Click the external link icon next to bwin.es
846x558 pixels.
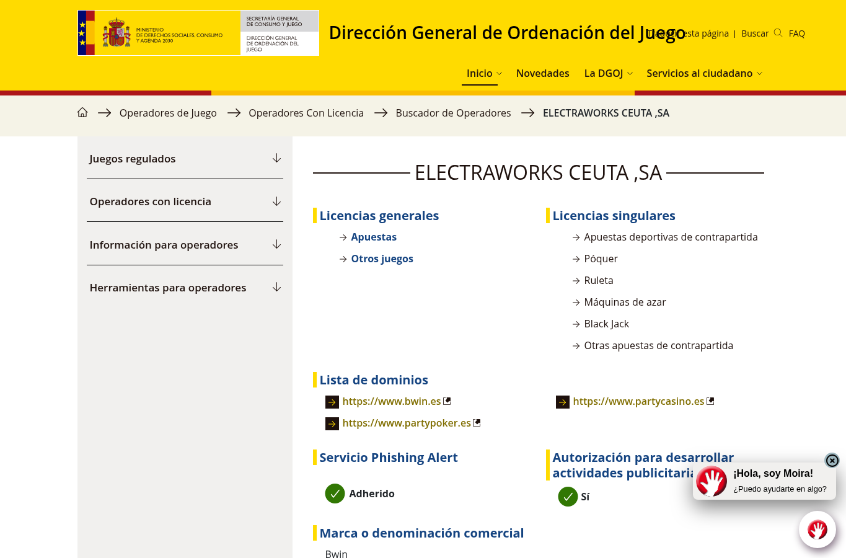[x=447, y=401]
